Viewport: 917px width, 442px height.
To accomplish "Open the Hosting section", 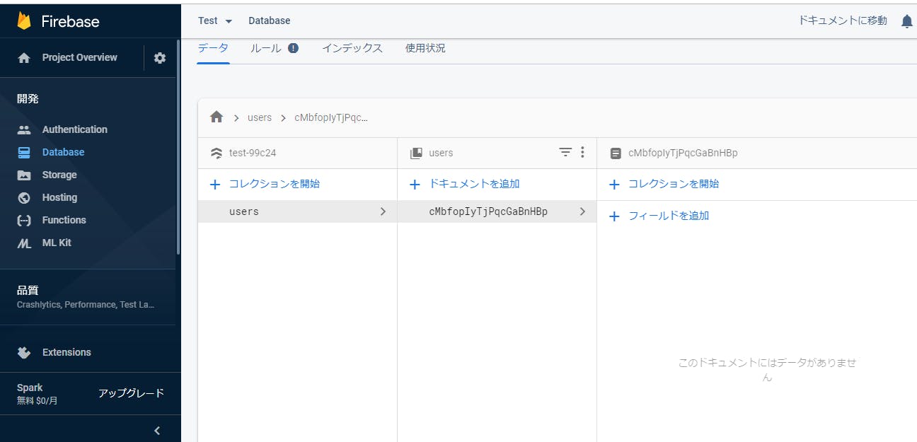I will (59, 197).
